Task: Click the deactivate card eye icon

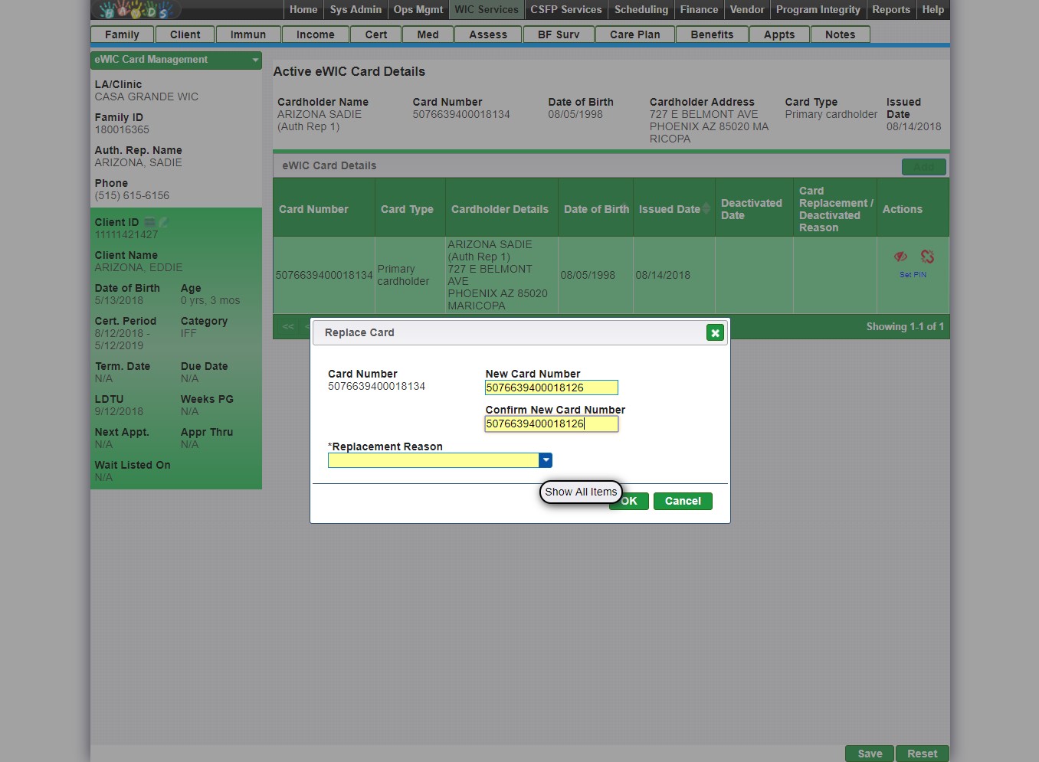Action: (900, 257)
